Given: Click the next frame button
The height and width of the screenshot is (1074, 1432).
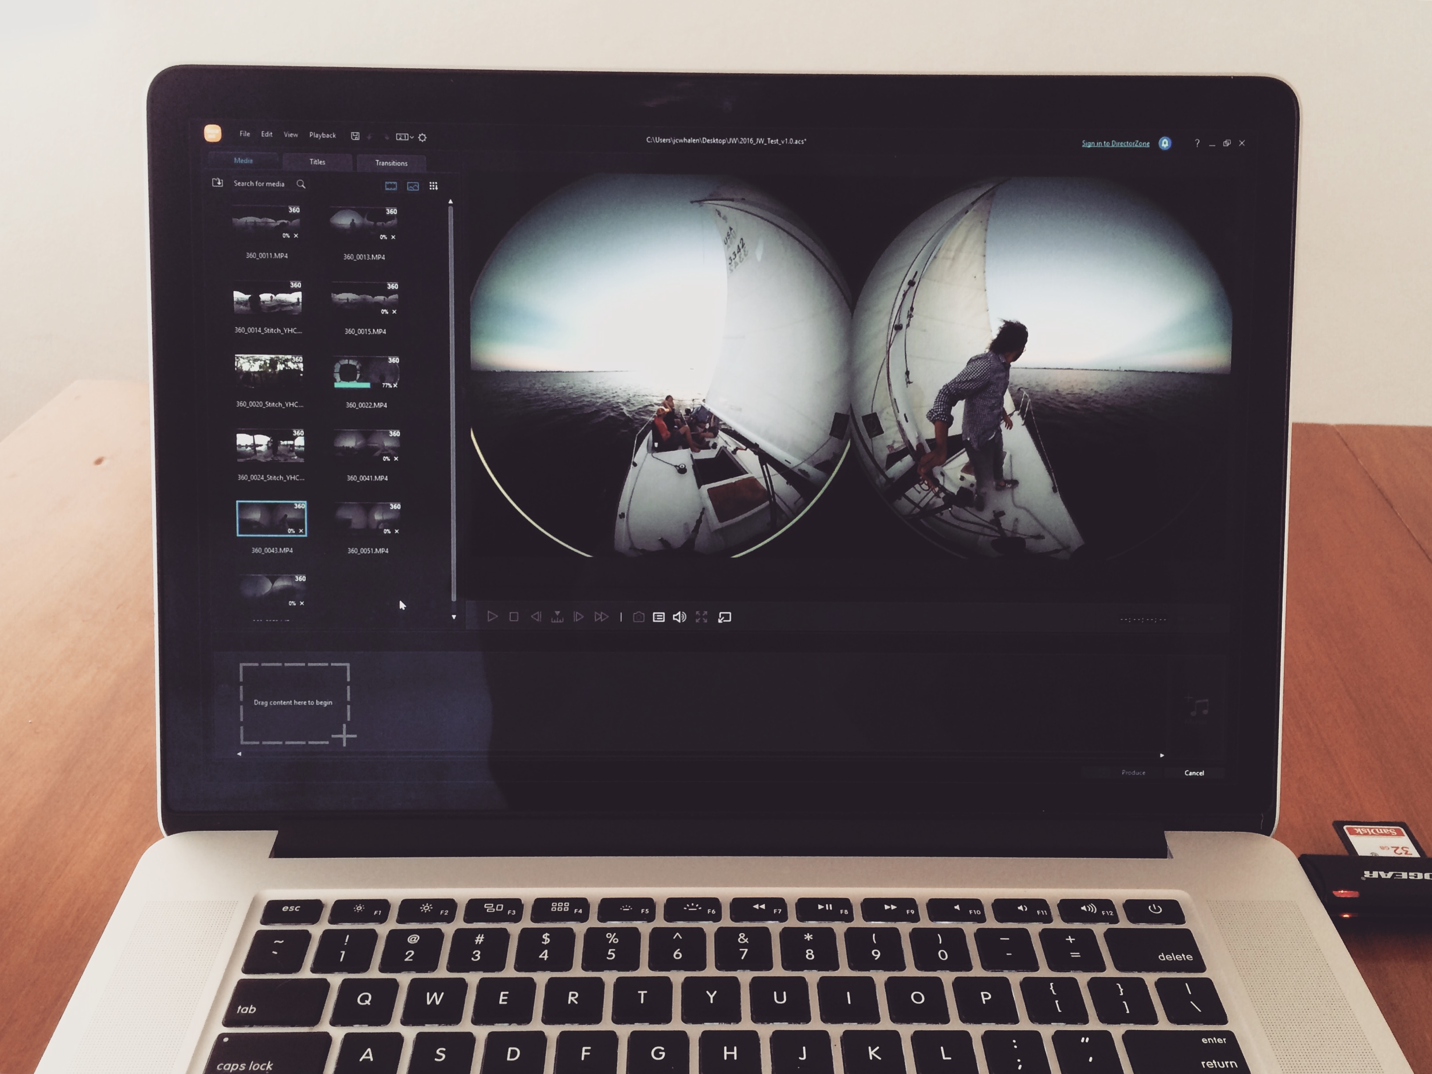Looking at the screenshot, I should pyautogui.click(x=579, y=616).
